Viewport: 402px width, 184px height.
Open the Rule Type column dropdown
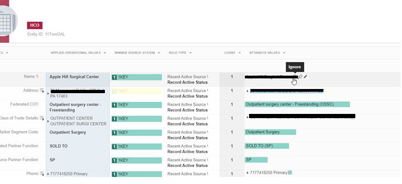point(190,53)
